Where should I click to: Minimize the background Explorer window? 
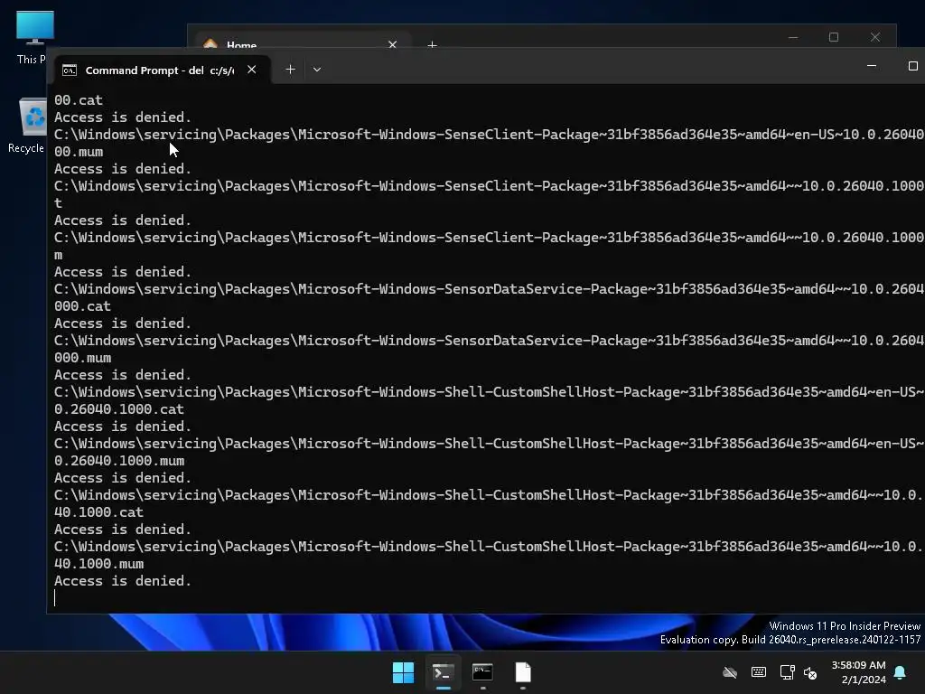[793, 37]
